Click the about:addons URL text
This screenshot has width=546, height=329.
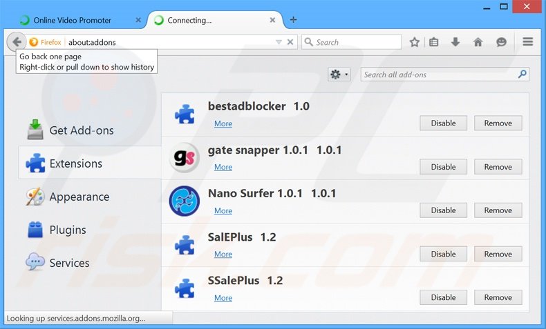(x=92, y=42)
